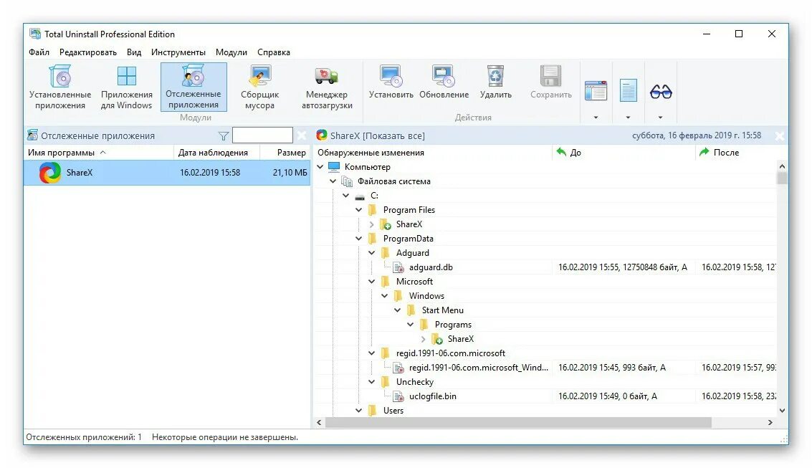The image size is (812, 468).
Task: Click the Total Uninstall title bar icon
Action: [x=34, y=34]
